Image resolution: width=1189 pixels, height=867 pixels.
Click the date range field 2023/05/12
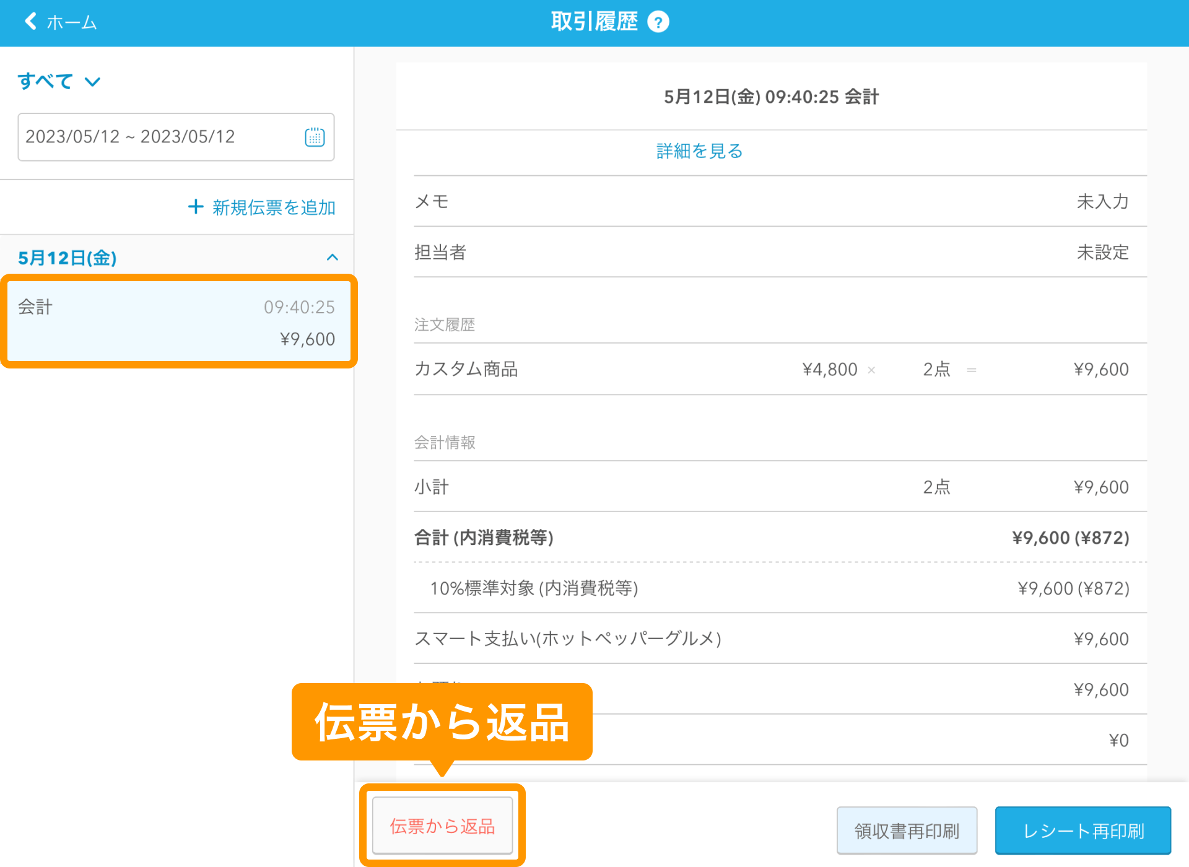[x=130, y=137]
